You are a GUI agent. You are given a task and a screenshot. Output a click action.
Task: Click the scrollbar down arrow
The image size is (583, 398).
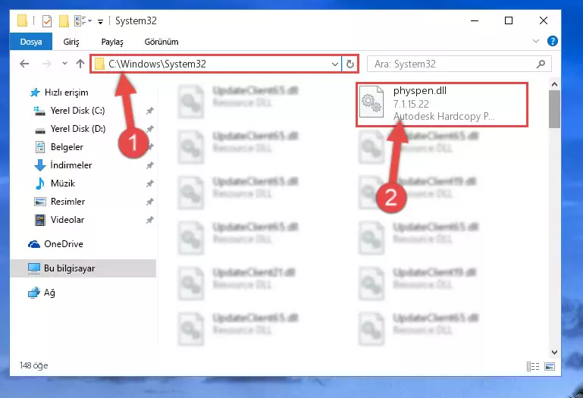coord(554,353)
